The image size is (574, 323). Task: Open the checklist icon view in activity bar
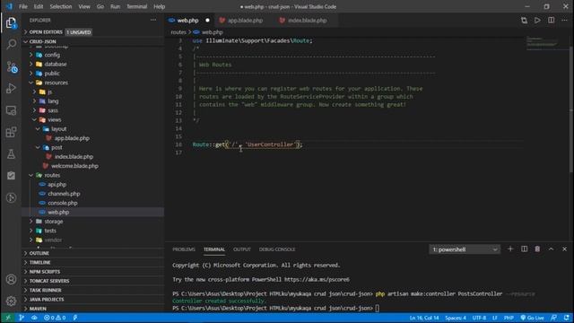point(11,176)
